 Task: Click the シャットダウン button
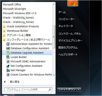point(67,90)
